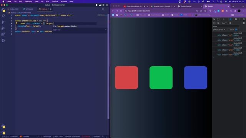Click the green box on the page
246x138 pixels.
(x=161, y=77)
